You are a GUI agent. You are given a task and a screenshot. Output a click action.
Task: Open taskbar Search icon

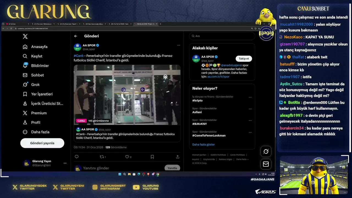[x=125, y=174]
